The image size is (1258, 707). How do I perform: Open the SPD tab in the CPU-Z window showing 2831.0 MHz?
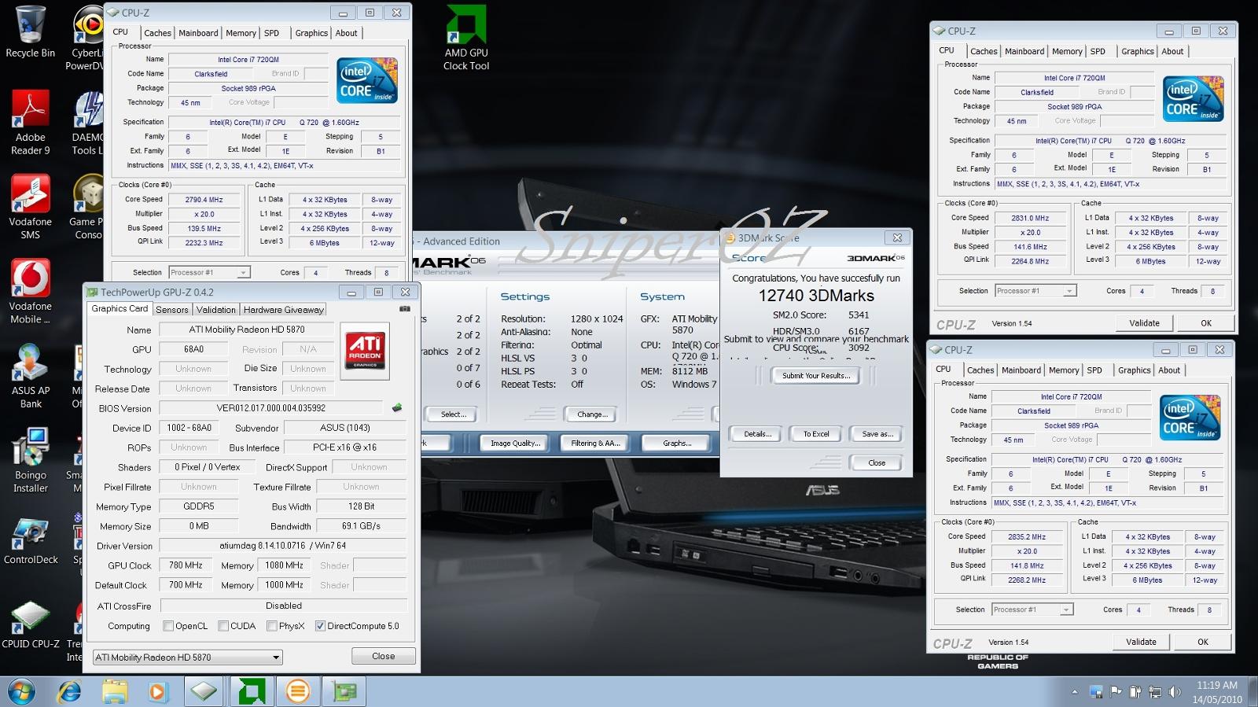[x=1098, y=51]
